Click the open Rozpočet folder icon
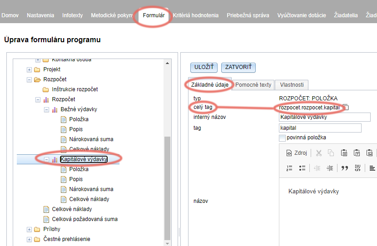The image size is (377, 246). point(37,79)
